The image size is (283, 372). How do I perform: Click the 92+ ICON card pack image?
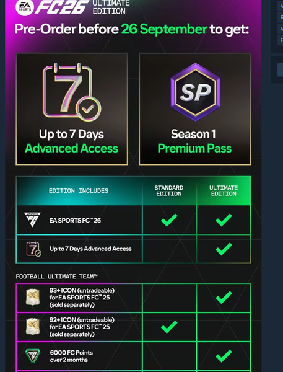click(33, 327)
